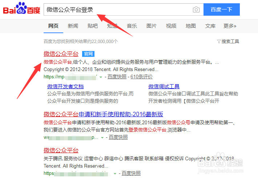This screenshot has width=258, height=180.
Task: Click the Baidu logo
Action: [x=21, y=8]
